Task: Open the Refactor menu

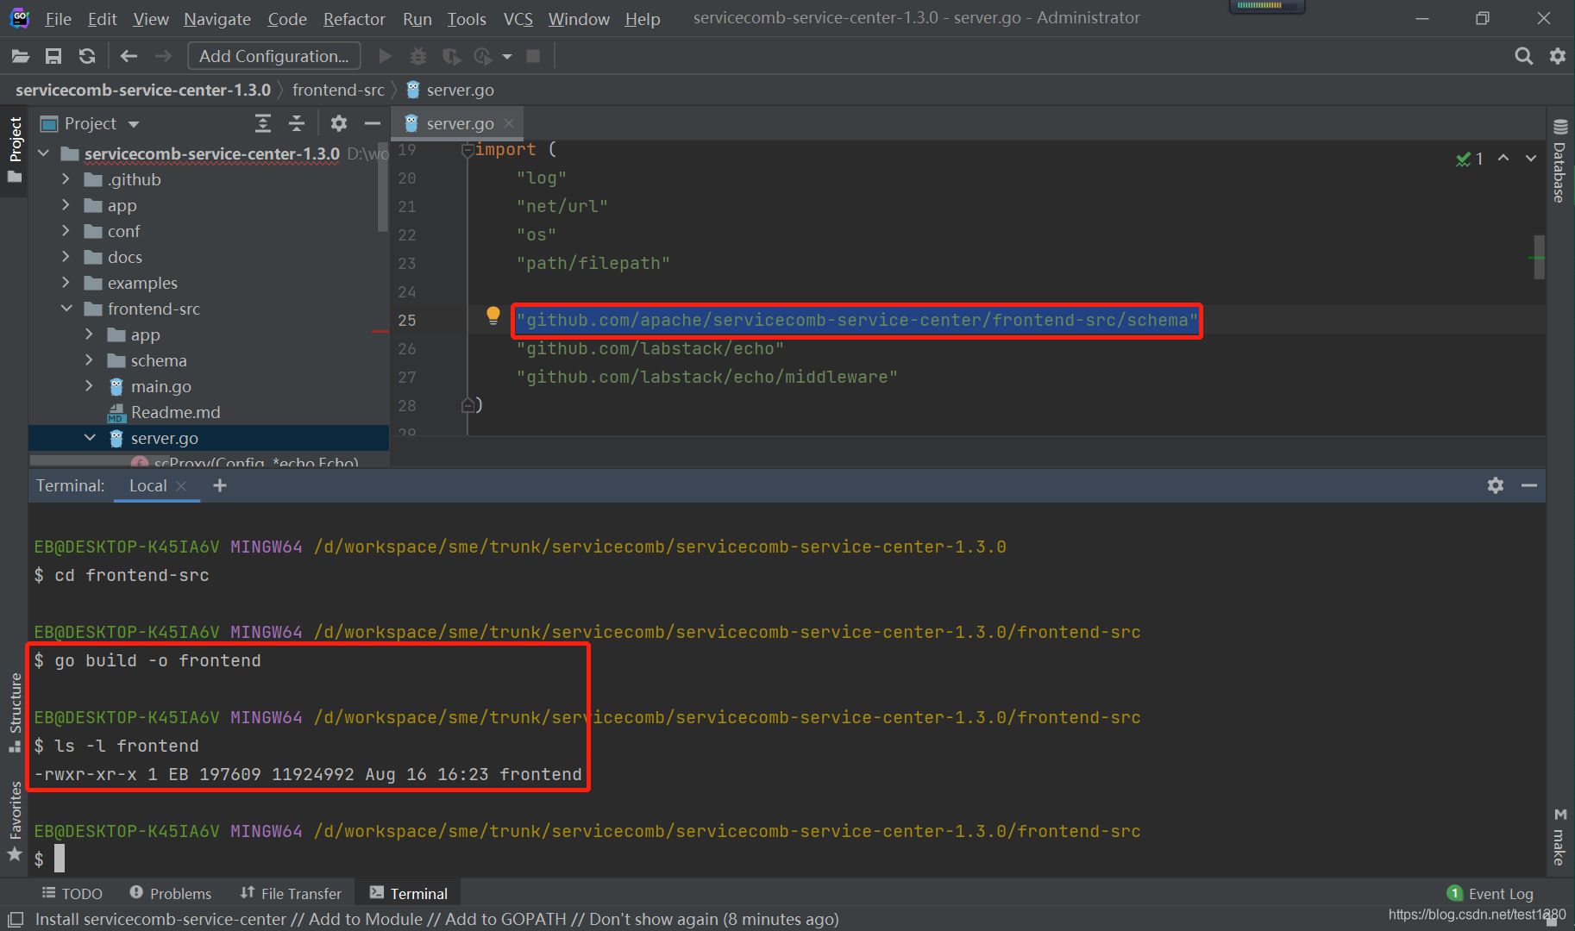Action: pyautogui.click(x=354, y=19)
